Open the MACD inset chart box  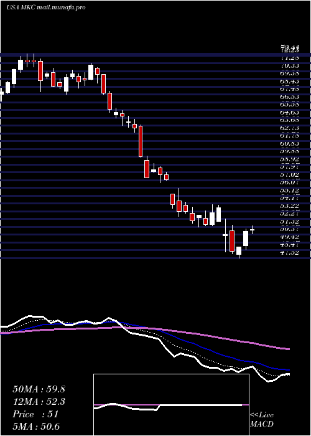(171, 405)
